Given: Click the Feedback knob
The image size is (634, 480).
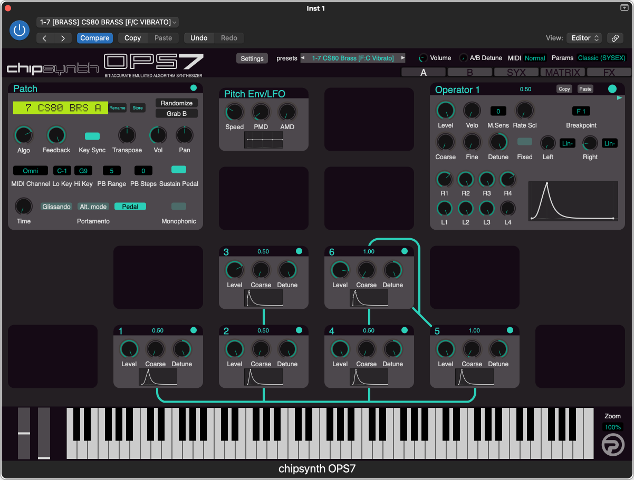Looking at the screenshot, I should coord(56,135).
